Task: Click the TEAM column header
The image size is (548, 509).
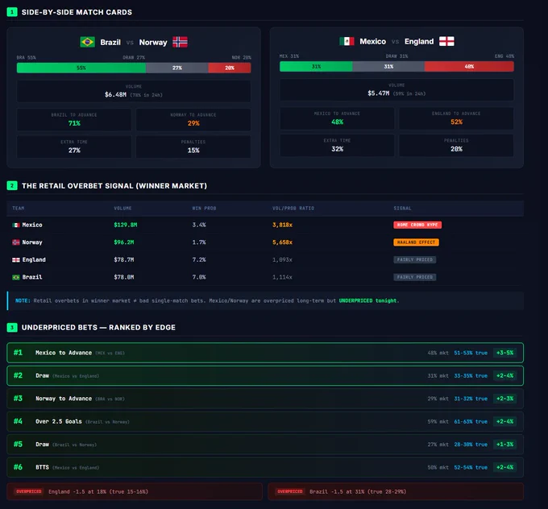Action: [x=19, y=209]
